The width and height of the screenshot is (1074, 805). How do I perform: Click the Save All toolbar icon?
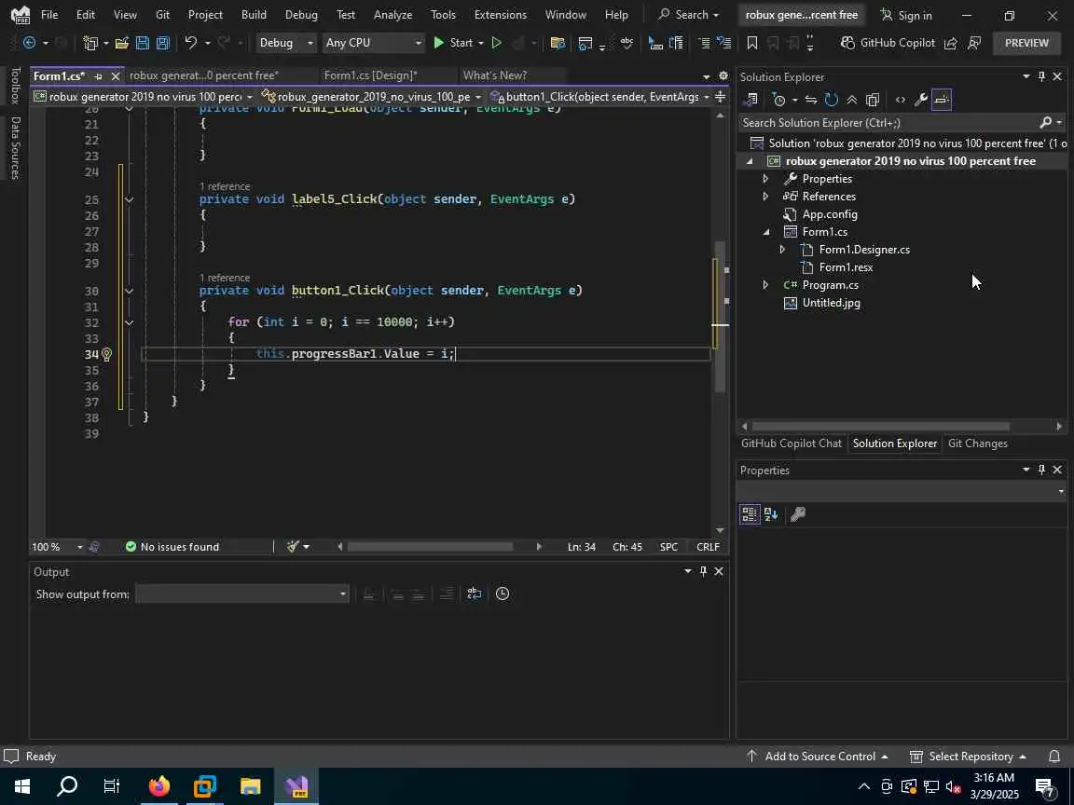click(x=163, y=43)
